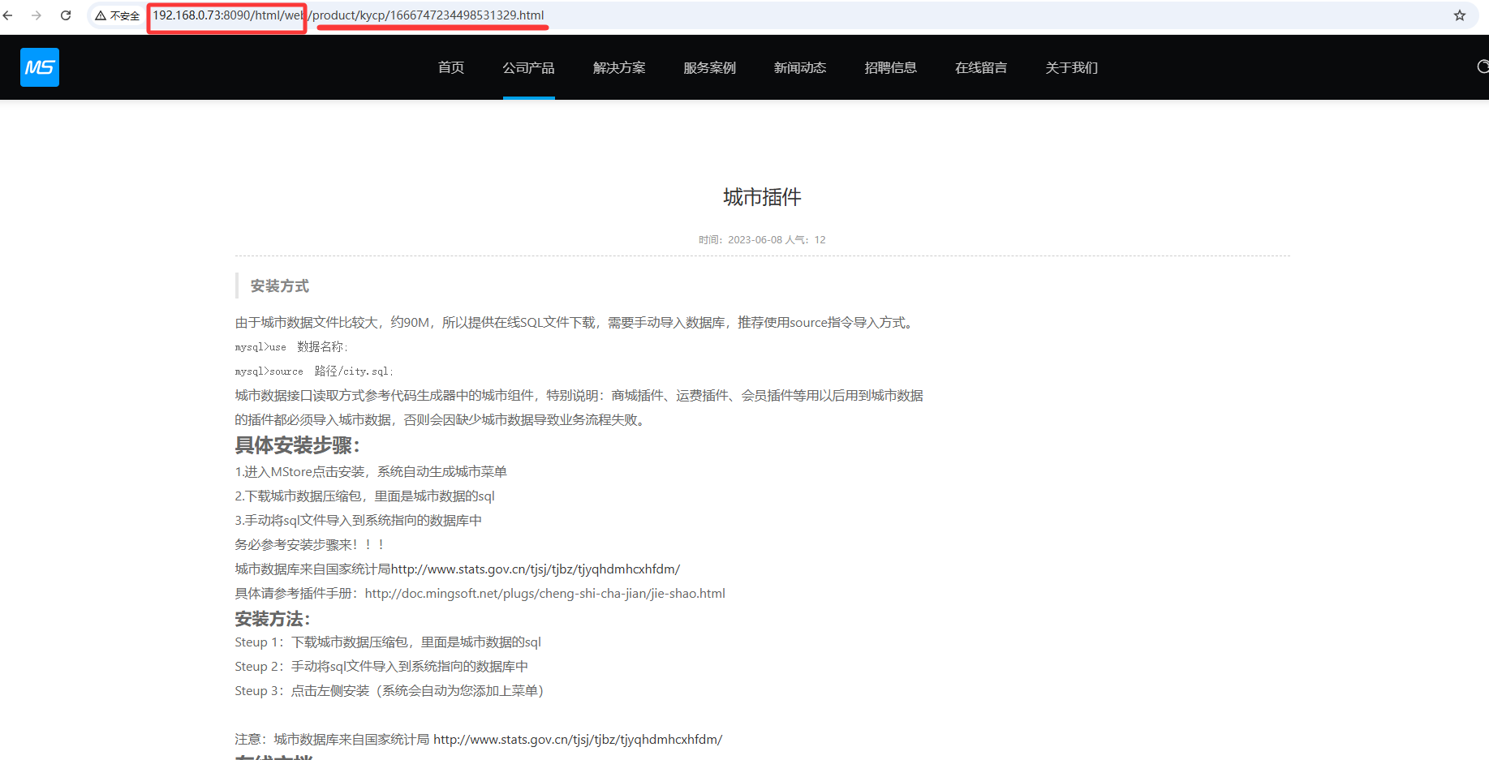Open the 首页 menu item
The height and width of the screenshot is (760, 1489).
[451, 68]
